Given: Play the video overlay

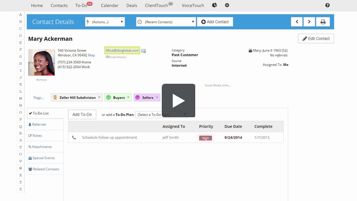Looking at the screenshot, I should [x=178, y=100].
